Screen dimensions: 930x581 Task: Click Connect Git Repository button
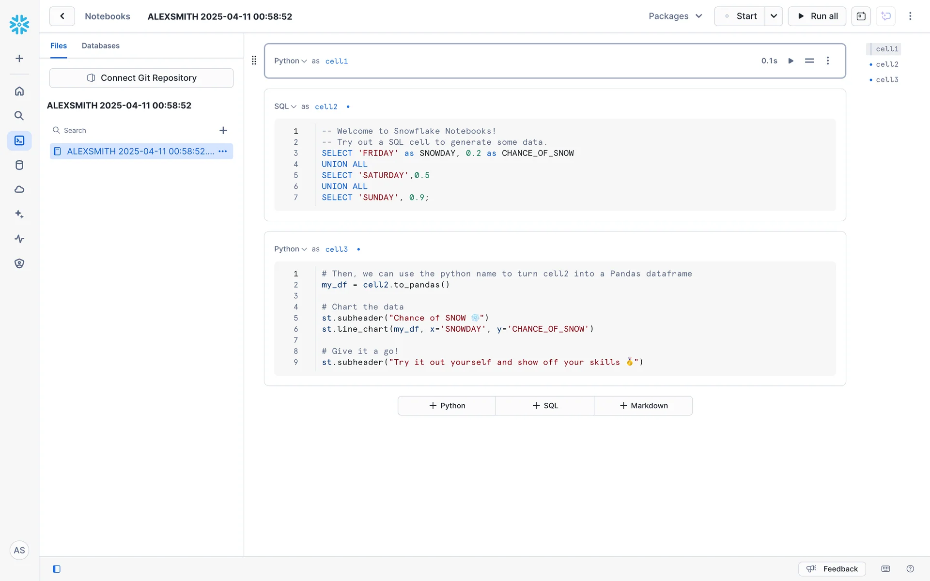(141, 78)
